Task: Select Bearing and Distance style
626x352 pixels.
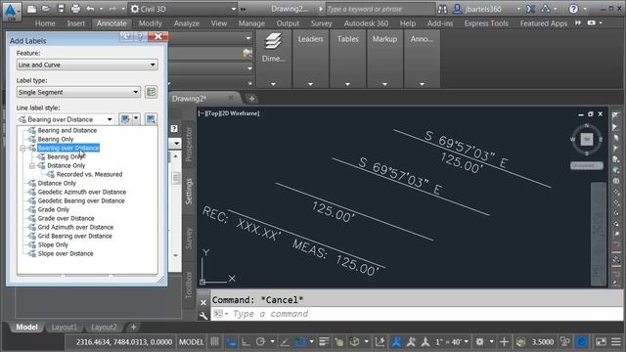Action: tap(67, 130)
